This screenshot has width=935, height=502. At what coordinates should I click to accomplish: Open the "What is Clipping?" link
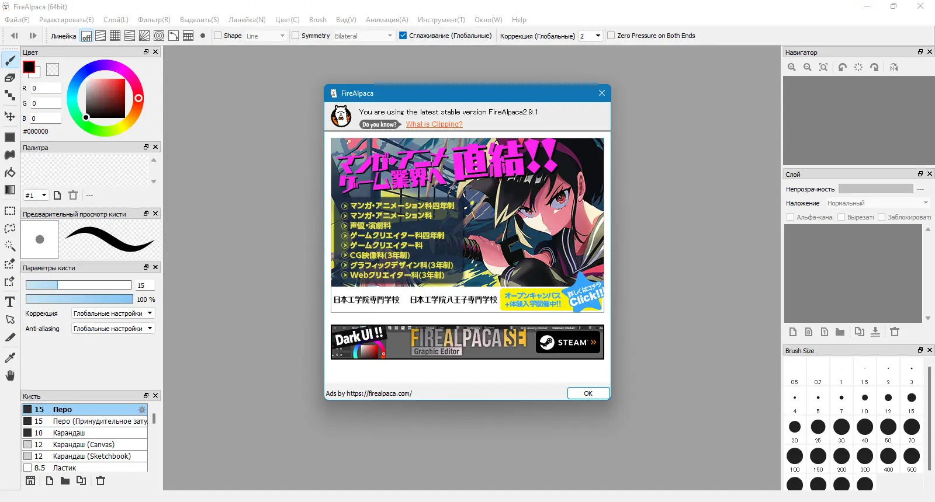coord(434,124)
